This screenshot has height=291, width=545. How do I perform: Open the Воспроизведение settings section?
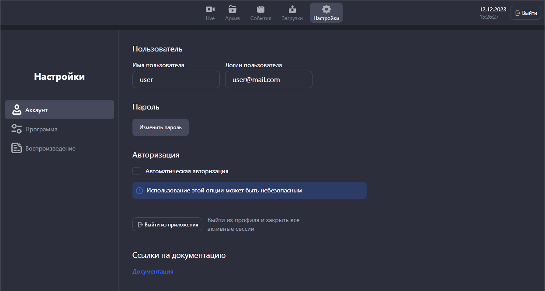[x=59, y=148]
